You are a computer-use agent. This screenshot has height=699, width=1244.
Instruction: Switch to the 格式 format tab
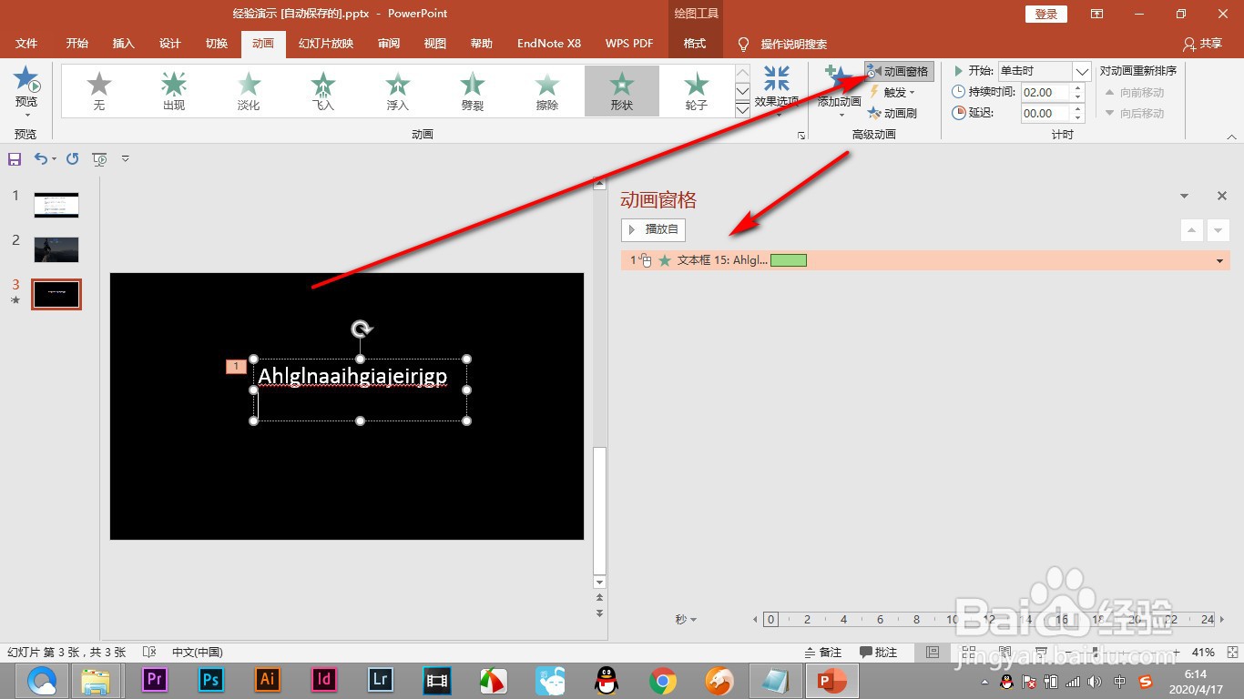(695, 44)
